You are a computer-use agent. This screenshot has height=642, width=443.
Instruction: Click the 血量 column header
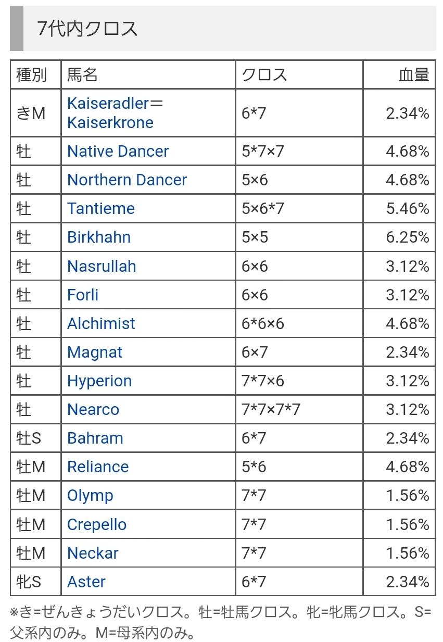414,75
